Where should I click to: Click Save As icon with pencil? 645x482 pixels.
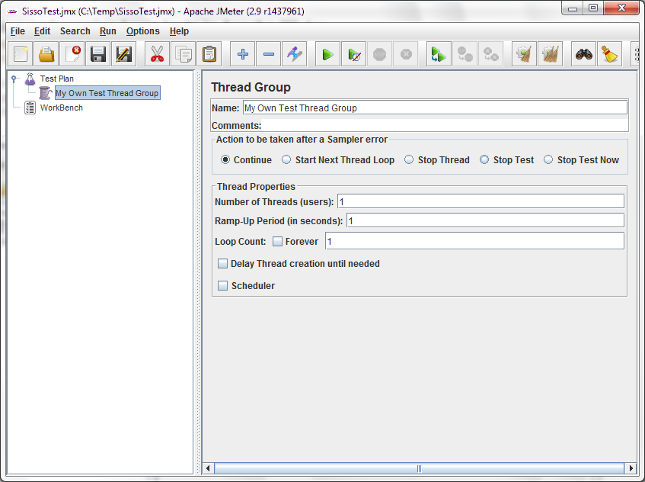[124, 54]
